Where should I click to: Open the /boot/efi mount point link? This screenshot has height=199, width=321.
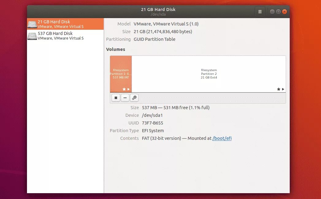[x=222, y=138]
